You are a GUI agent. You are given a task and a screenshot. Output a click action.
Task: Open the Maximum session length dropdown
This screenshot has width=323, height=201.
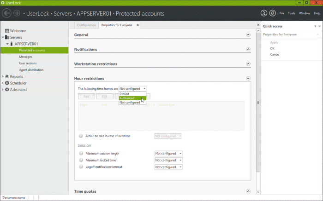(168, 154)
